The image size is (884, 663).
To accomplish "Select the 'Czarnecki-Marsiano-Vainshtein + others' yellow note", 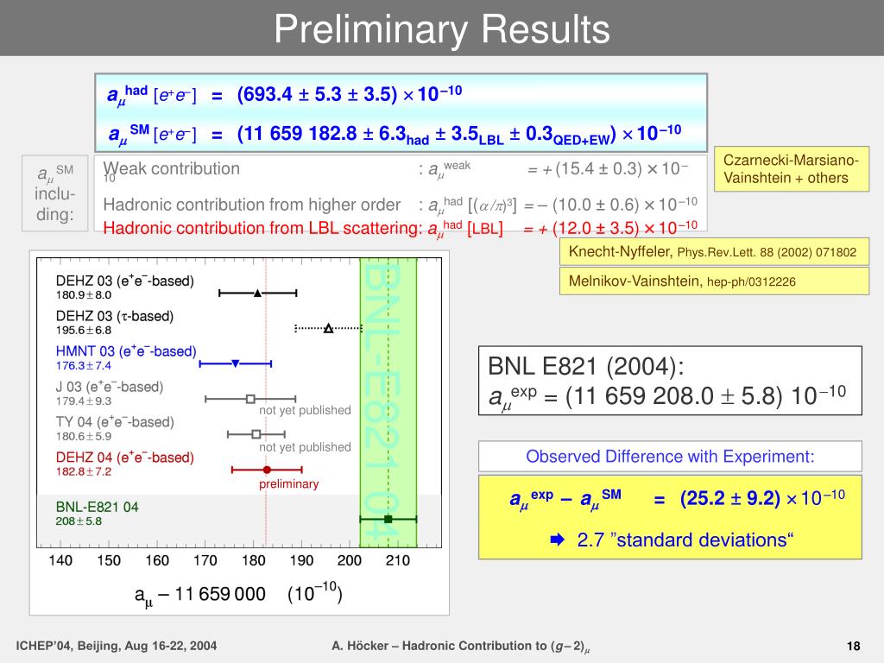I will [x=792, y=169].
